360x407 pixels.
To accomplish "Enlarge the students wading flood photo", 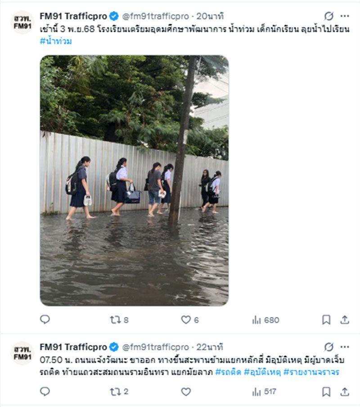I will [x=134, y=180].
